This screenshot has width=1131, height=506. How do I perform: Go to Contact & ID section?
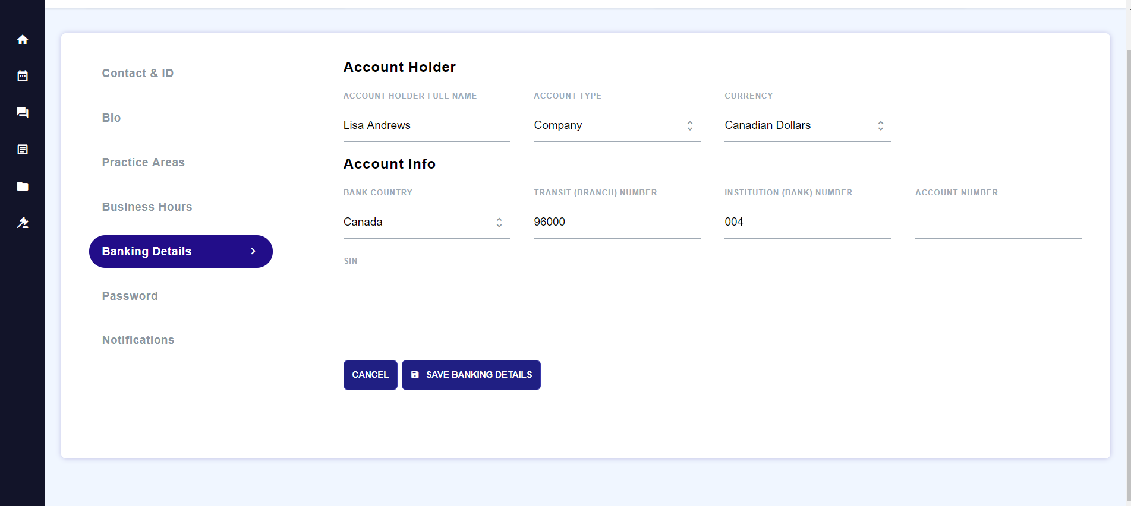[138, 73]
